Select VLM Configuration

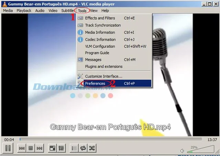(x=114, y=46)
